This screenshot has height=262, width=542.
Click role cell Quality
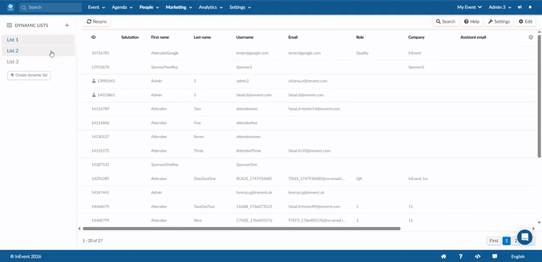(x=362, y=53)
